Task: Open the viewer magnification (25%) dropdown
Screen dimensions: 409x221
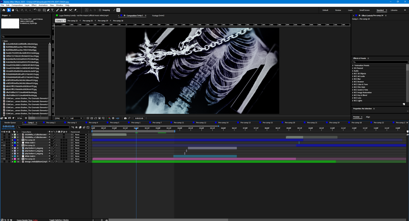Action: (60, 118)
